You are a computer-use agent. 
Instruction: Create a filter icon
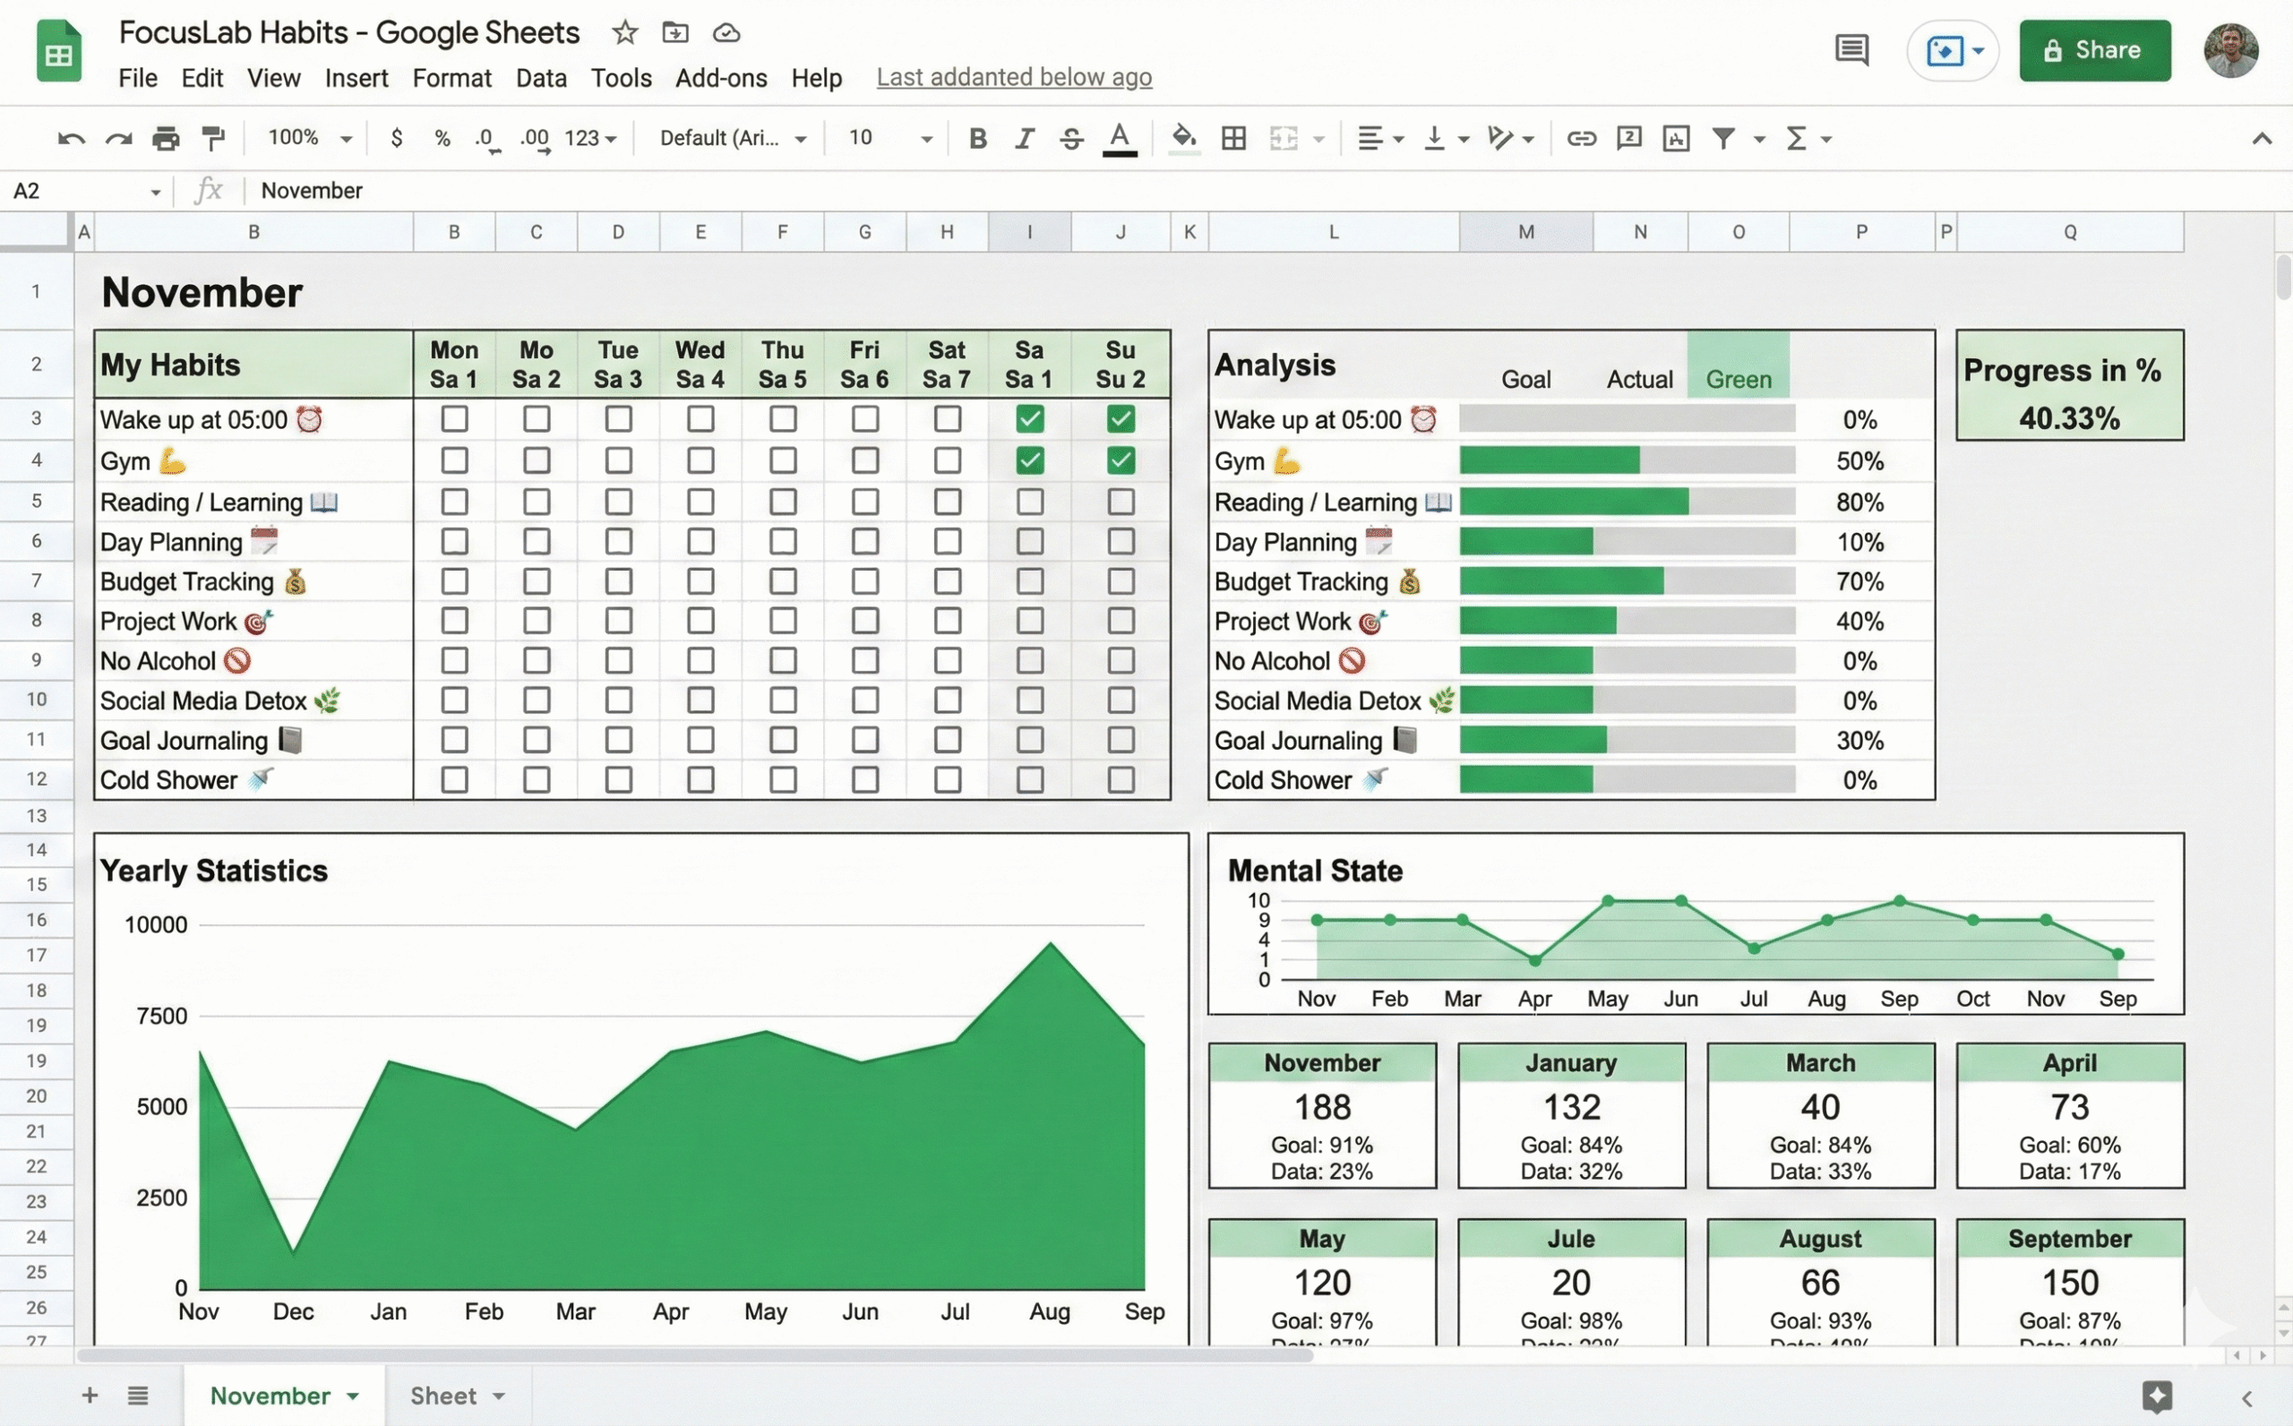1722,139
